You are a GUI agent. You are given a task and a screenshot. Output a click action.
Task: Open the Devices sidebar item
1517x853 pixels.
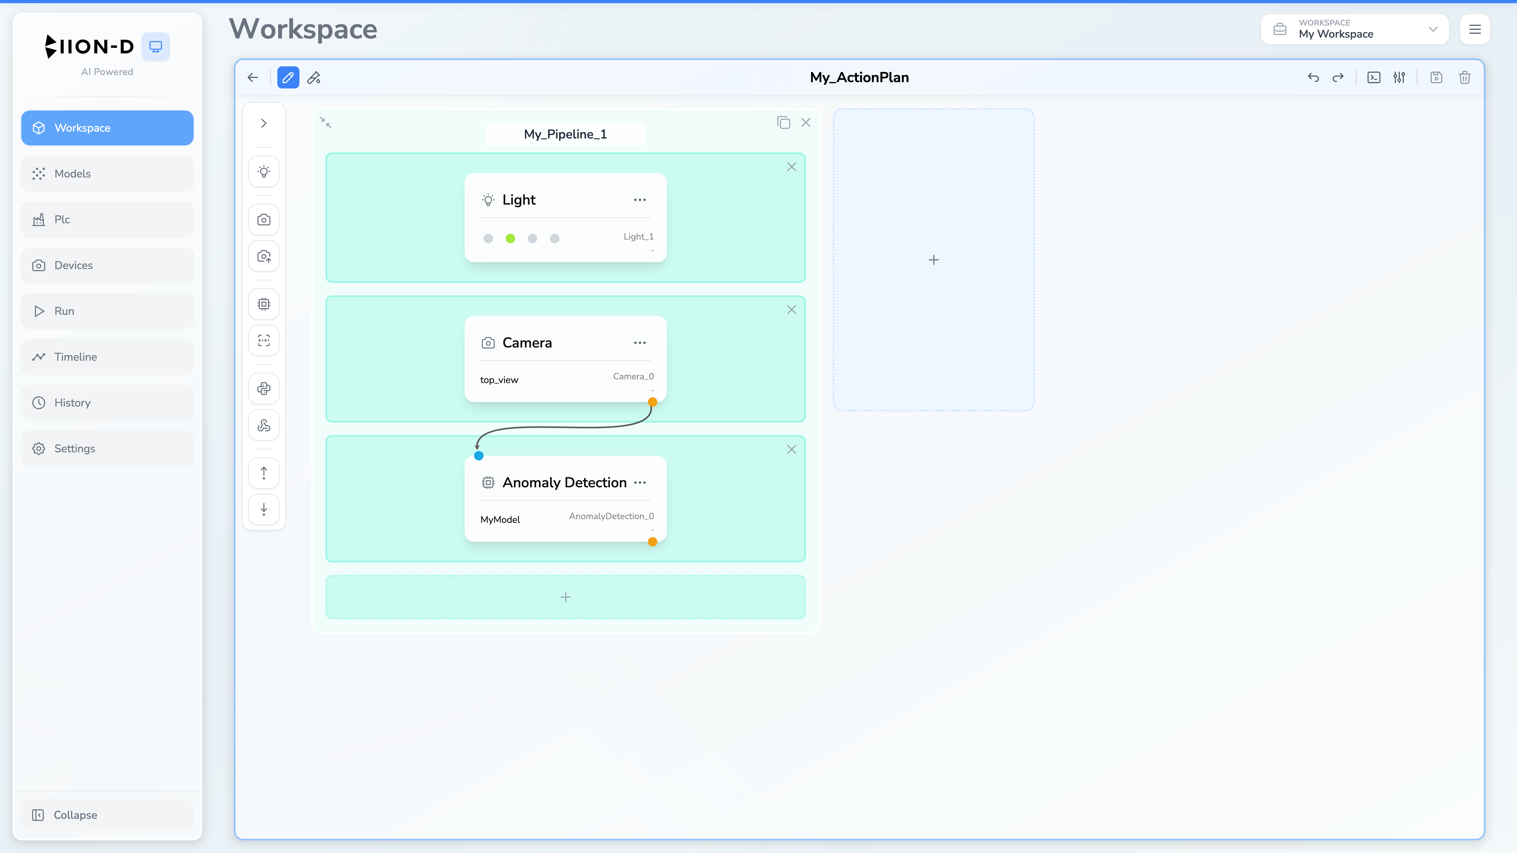point(107,265)
